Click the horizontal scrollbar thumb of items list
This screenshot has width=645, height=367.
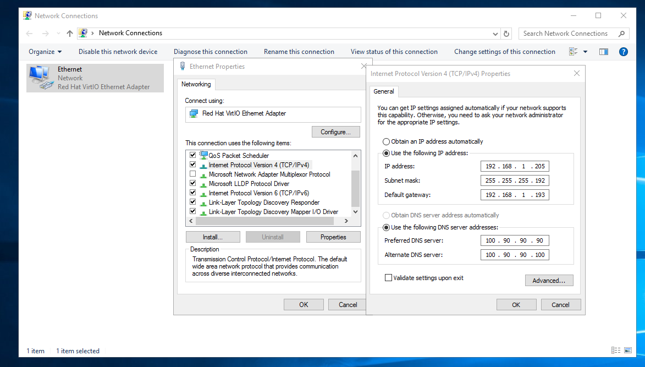coord(264,221)
